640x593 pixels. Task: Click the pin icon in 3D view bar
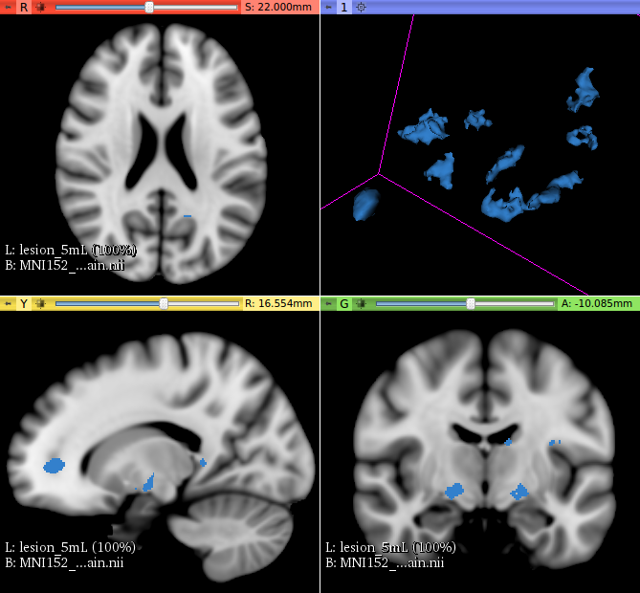point(329,7)
